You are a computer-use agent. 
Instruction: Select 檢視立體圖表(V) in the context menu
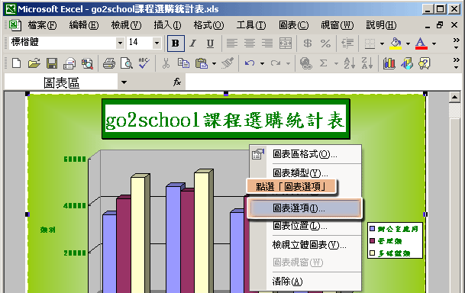click(305, 245)
